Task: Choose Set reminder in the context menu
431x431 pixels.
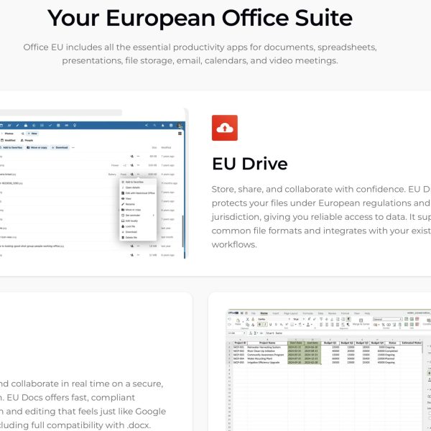Action: click(x=138, y=215)
